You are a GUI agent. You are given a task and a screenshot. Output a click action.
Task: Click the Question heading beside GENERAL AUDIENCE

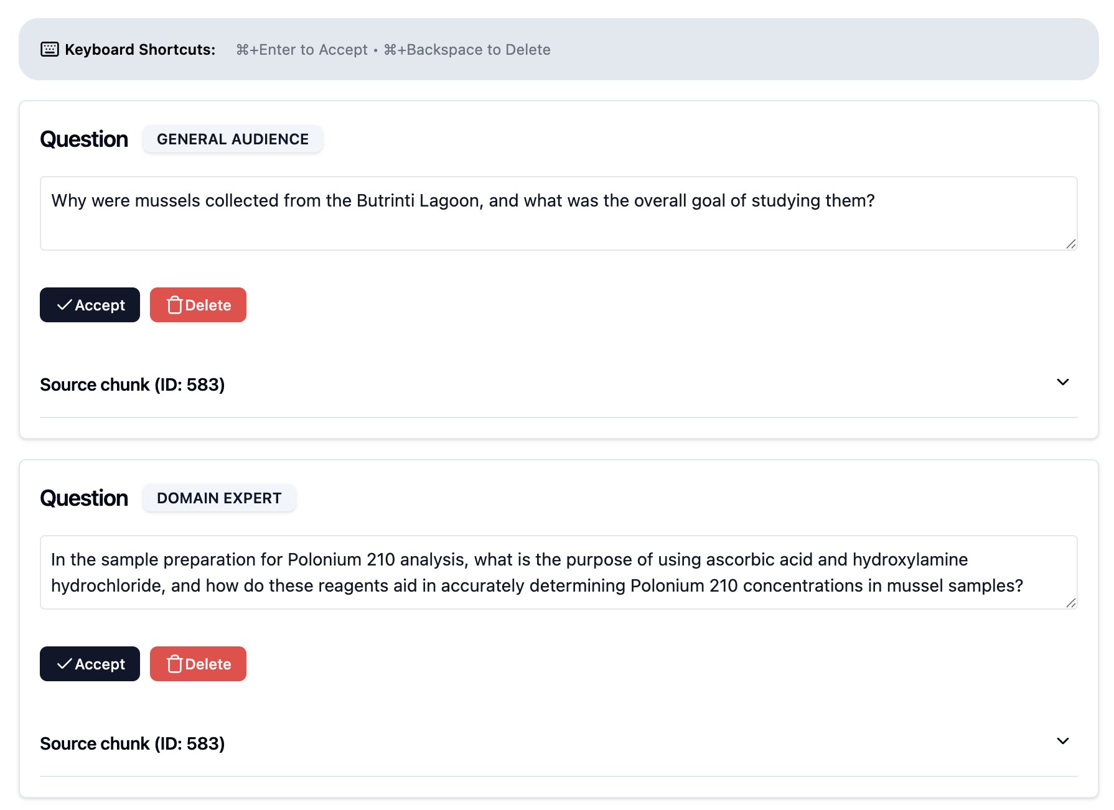[84, 139]
